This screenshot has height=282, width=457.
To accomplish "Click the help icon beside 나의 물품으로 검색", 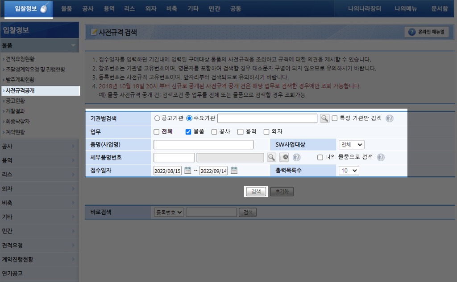I will (x=381, y=157).
